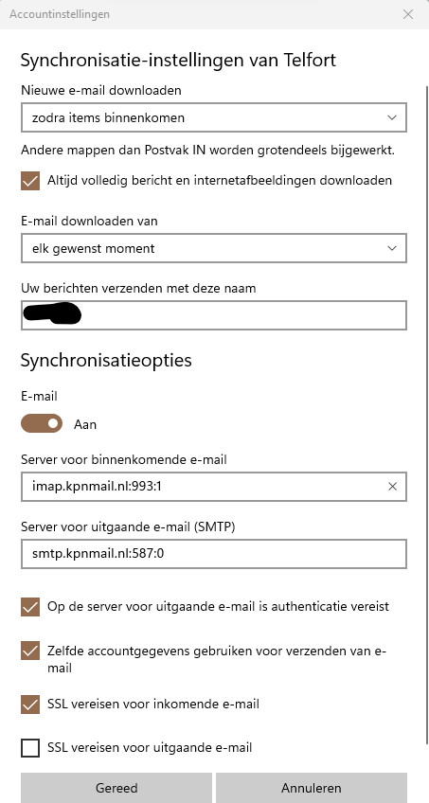Open the 'zodra items binnenkomen' dropdown

[214, 117]
